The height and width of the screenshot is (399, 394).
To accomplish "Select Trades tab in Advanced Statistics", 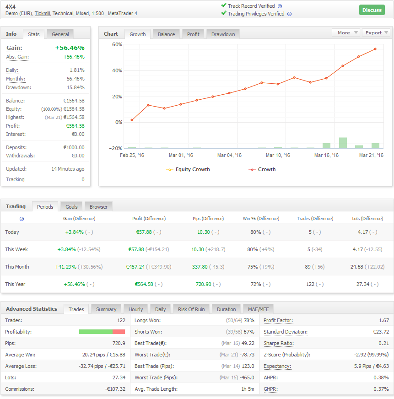I will coord(76,309).
